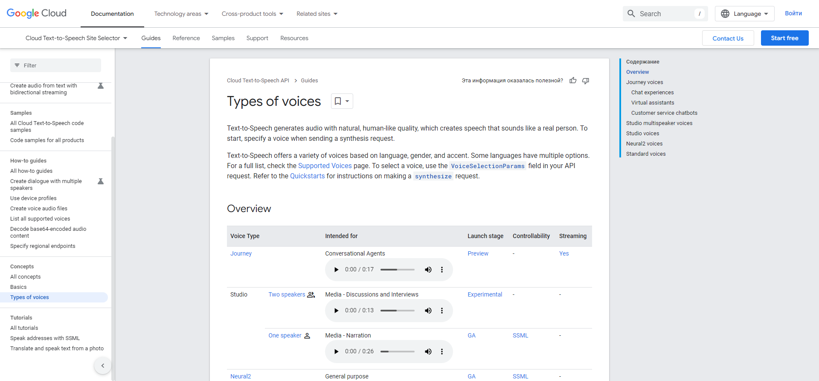Open Cloud Text-to-Speech Site Selector
819x381 pixels.
pos(76,38)
